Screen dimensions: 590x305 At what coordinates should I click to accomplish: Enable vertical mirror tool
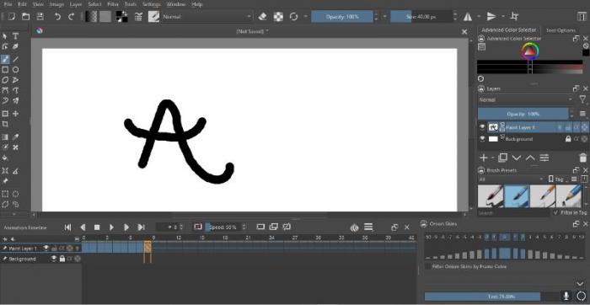point(491,17)
